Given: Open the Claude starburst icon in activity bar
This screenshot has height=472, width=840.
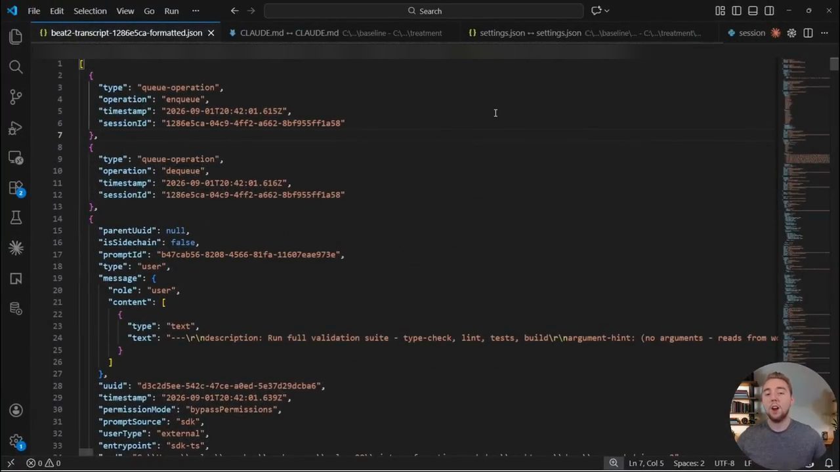Looking at the screenshot, I should 16,248.
